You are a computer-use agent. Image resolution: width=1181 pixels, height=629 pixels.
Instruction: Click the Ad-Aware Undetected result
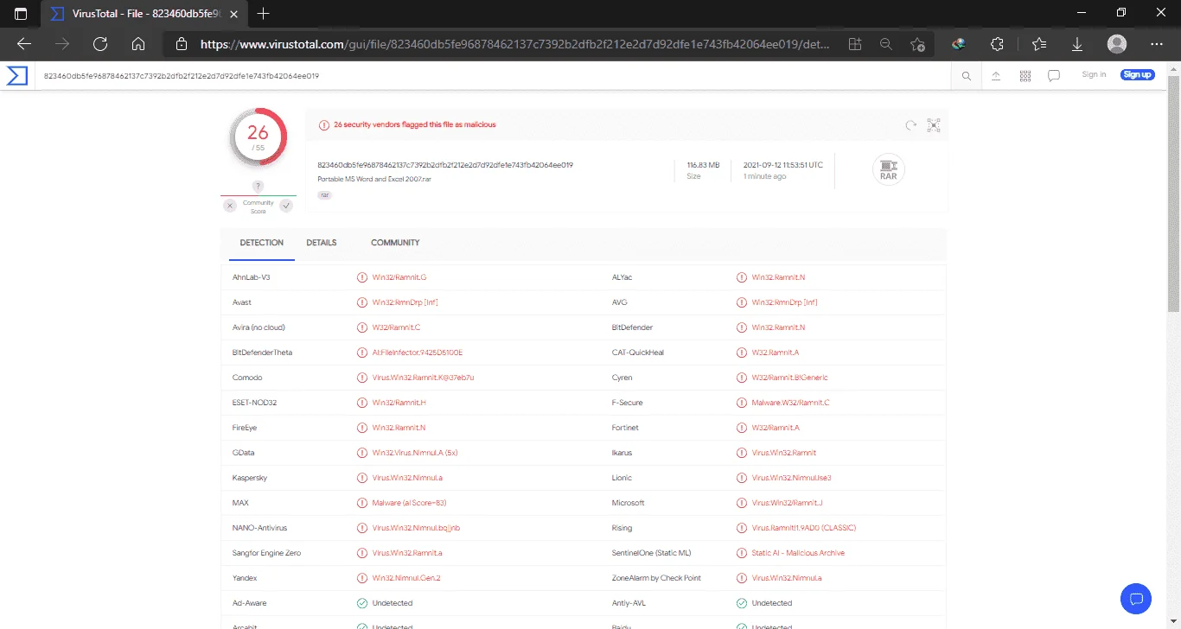[392, 603]
